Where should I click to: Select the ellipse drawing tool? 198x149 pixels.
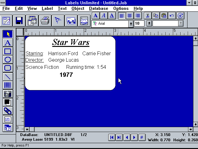pyautogui.click(x=8, y=60)
